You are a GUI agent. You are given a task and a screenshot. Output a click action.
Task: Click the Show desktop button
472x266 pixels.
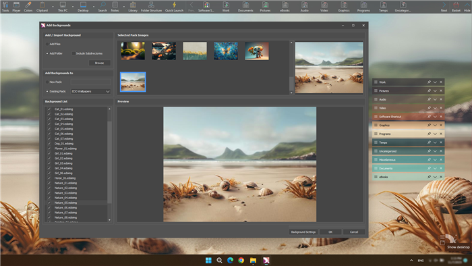458,247
